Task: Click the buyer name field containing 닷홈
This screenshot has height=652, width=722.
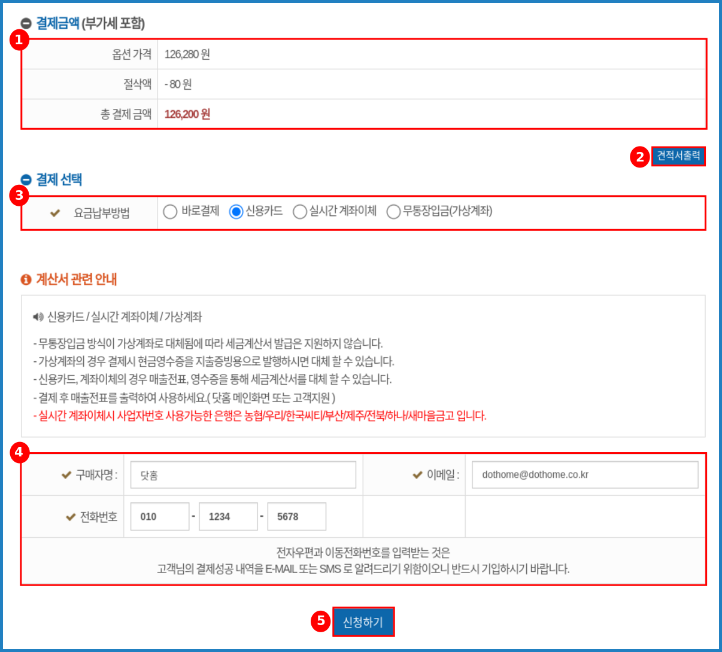Action: [242, 474]
